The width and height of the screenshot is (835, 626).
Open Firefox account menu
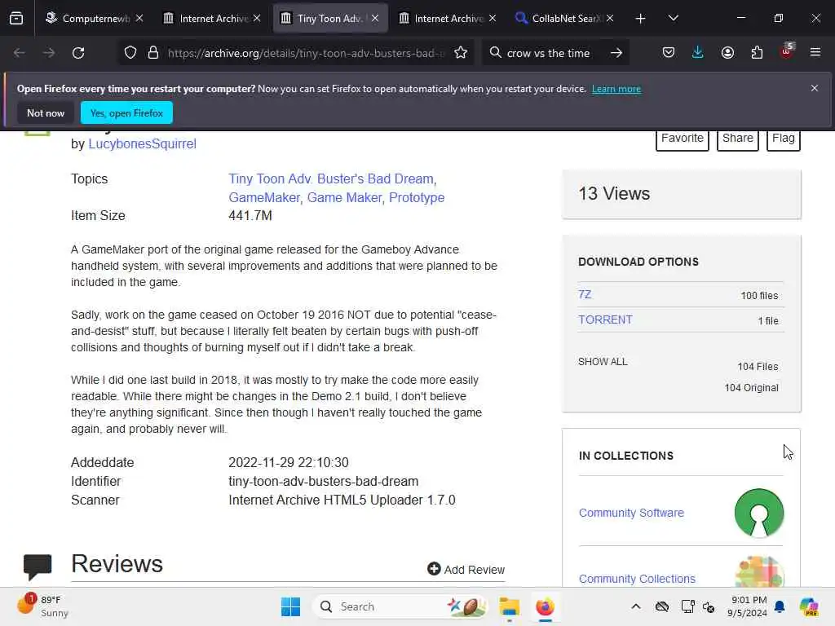[727, 53]
